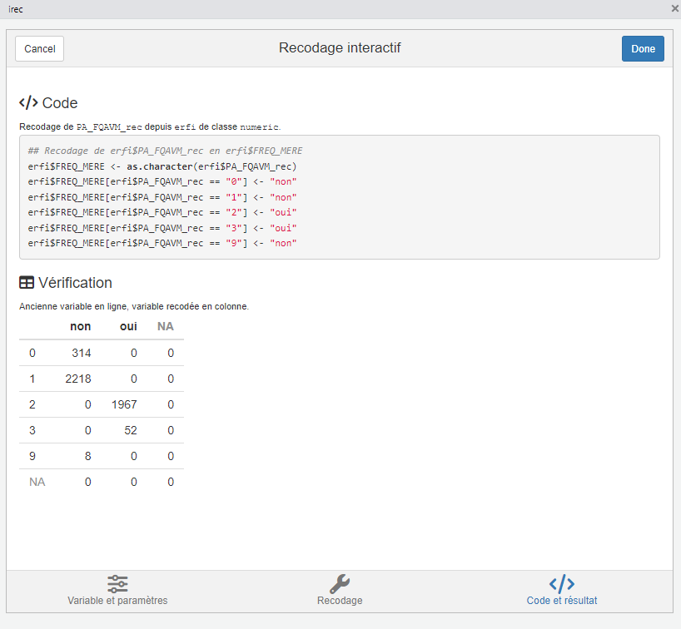Click the code line recoding value "9"

162,243
